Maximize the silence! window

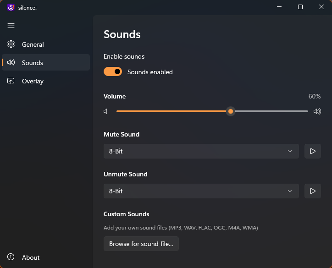tap(300, 7)
